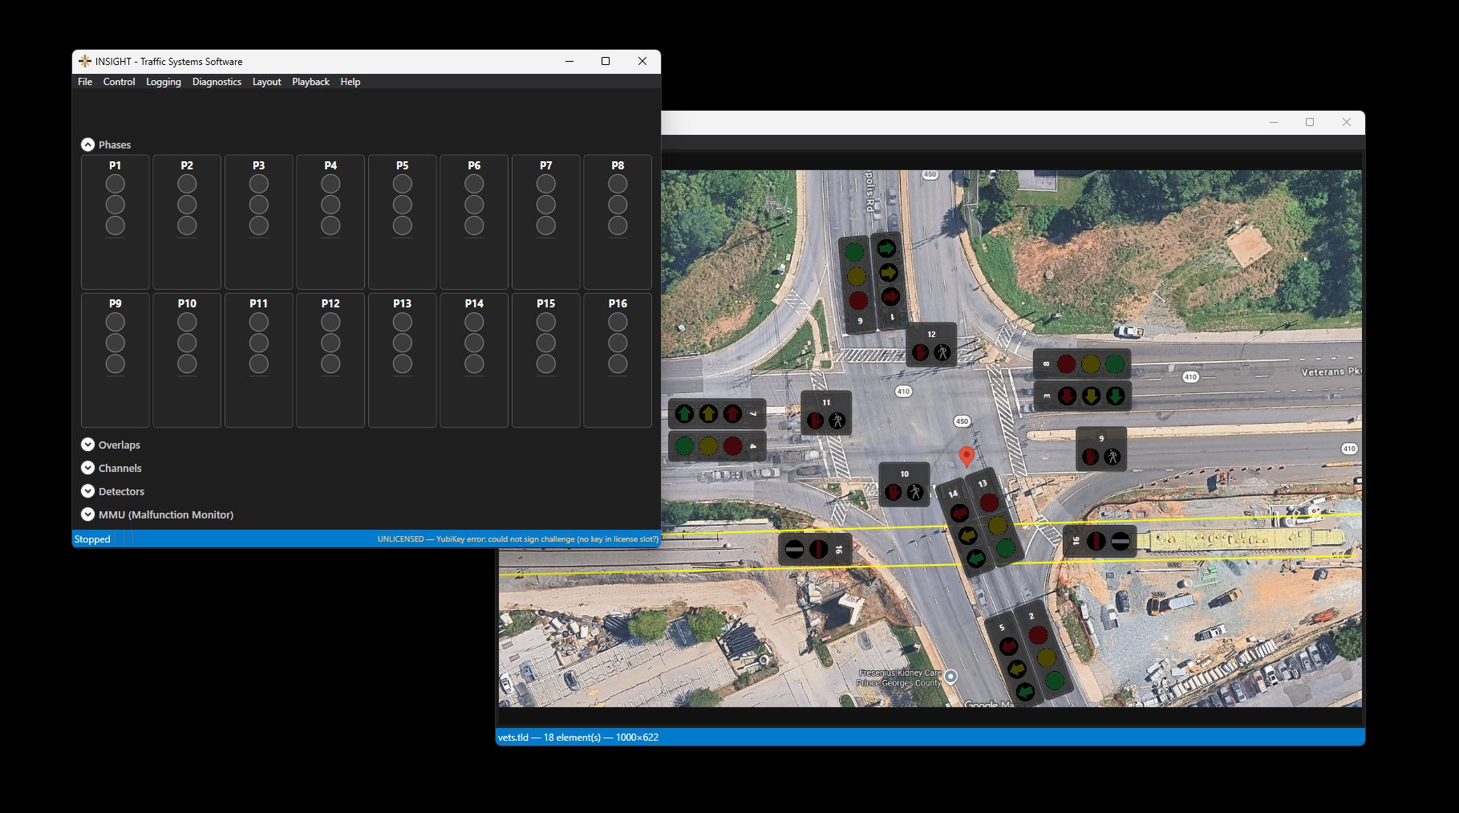Click the P6 phase label
Screen dimensions: 1459x813
click(x=474, y=165)
